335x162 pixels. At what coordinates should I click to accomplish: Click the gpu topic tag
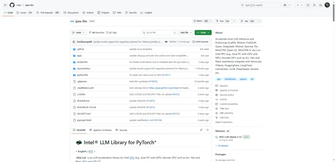[219, 79]
